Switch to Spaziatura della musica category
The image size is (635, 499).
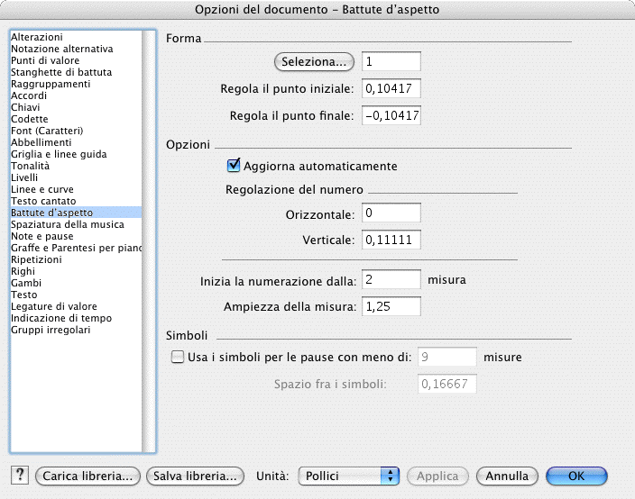click(x=67, y=224)
